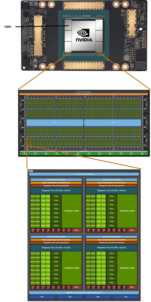Select upper-right Dispatch Unit (32 thread/clk) bar
The image size is (151, 302).
pyautogui.click(x=112, y=186)
